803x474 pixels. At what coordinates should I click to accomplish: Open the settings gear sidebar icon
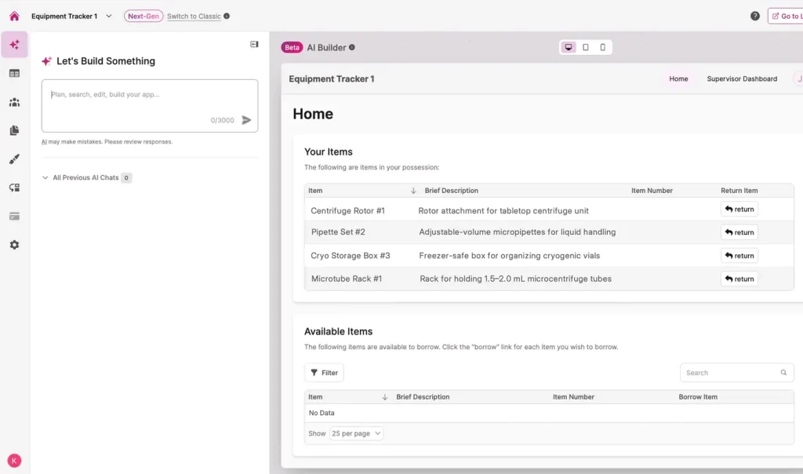(x=14, y=245)
